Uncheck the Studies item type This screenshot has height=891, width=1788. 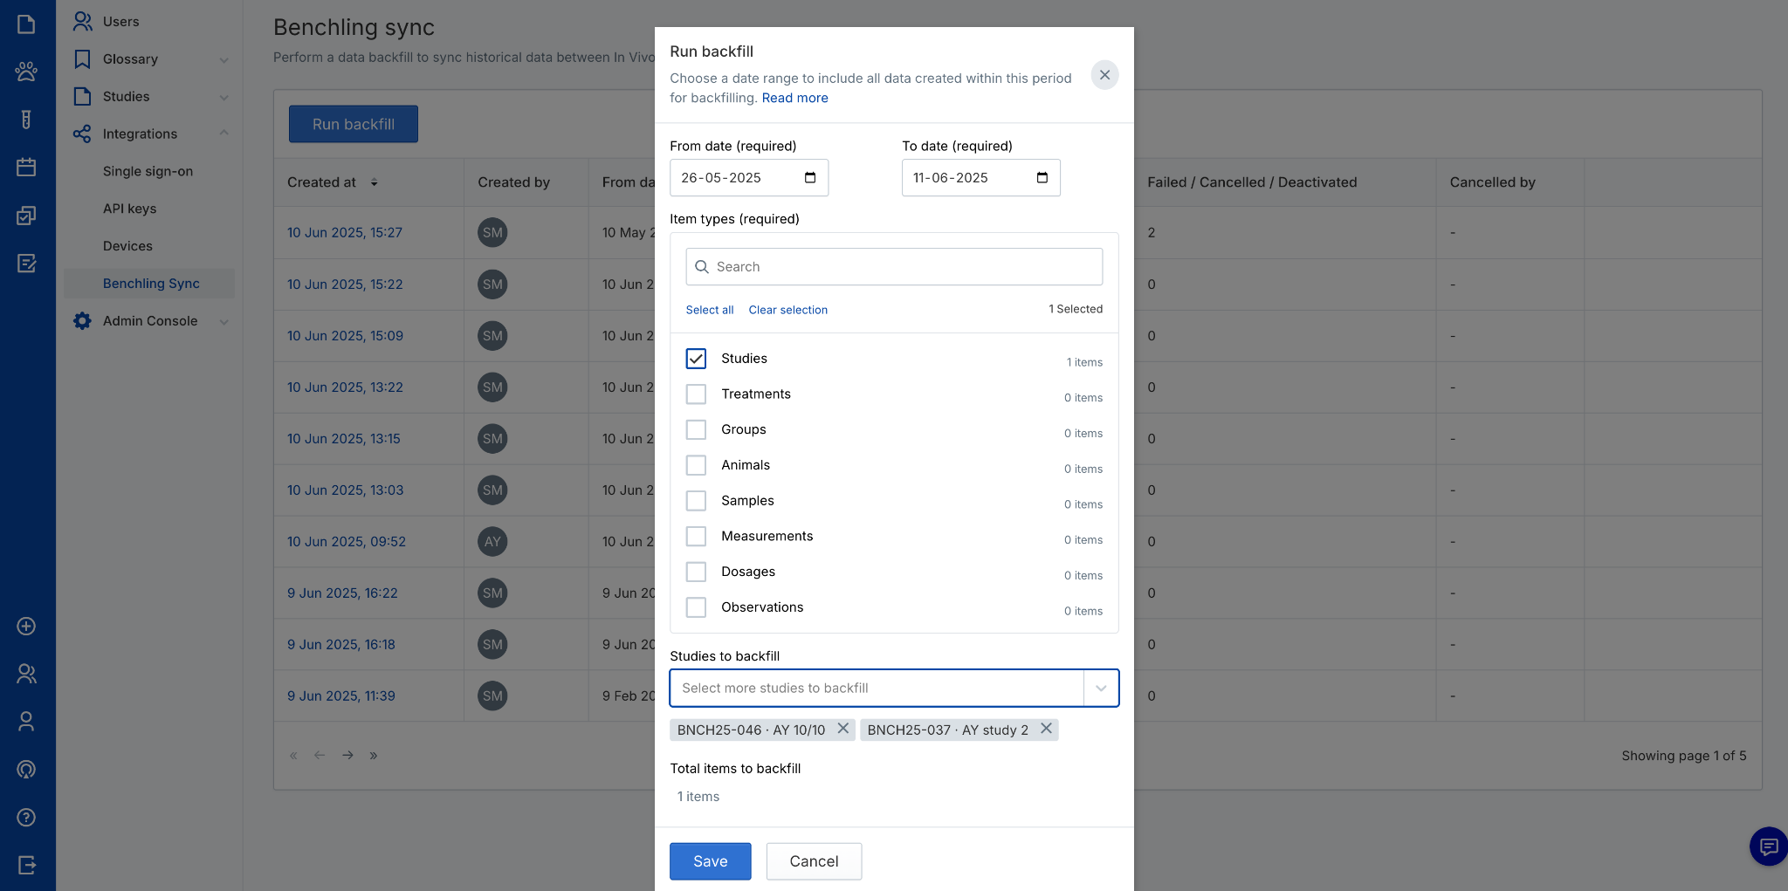pyautogui.click(x=696, y=359)
